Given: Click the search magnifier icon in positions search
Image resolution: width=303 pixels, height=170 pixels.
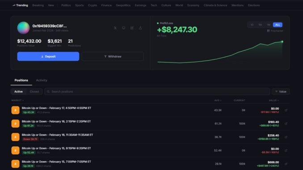Looking at the screenshot, I should (48, 91).
